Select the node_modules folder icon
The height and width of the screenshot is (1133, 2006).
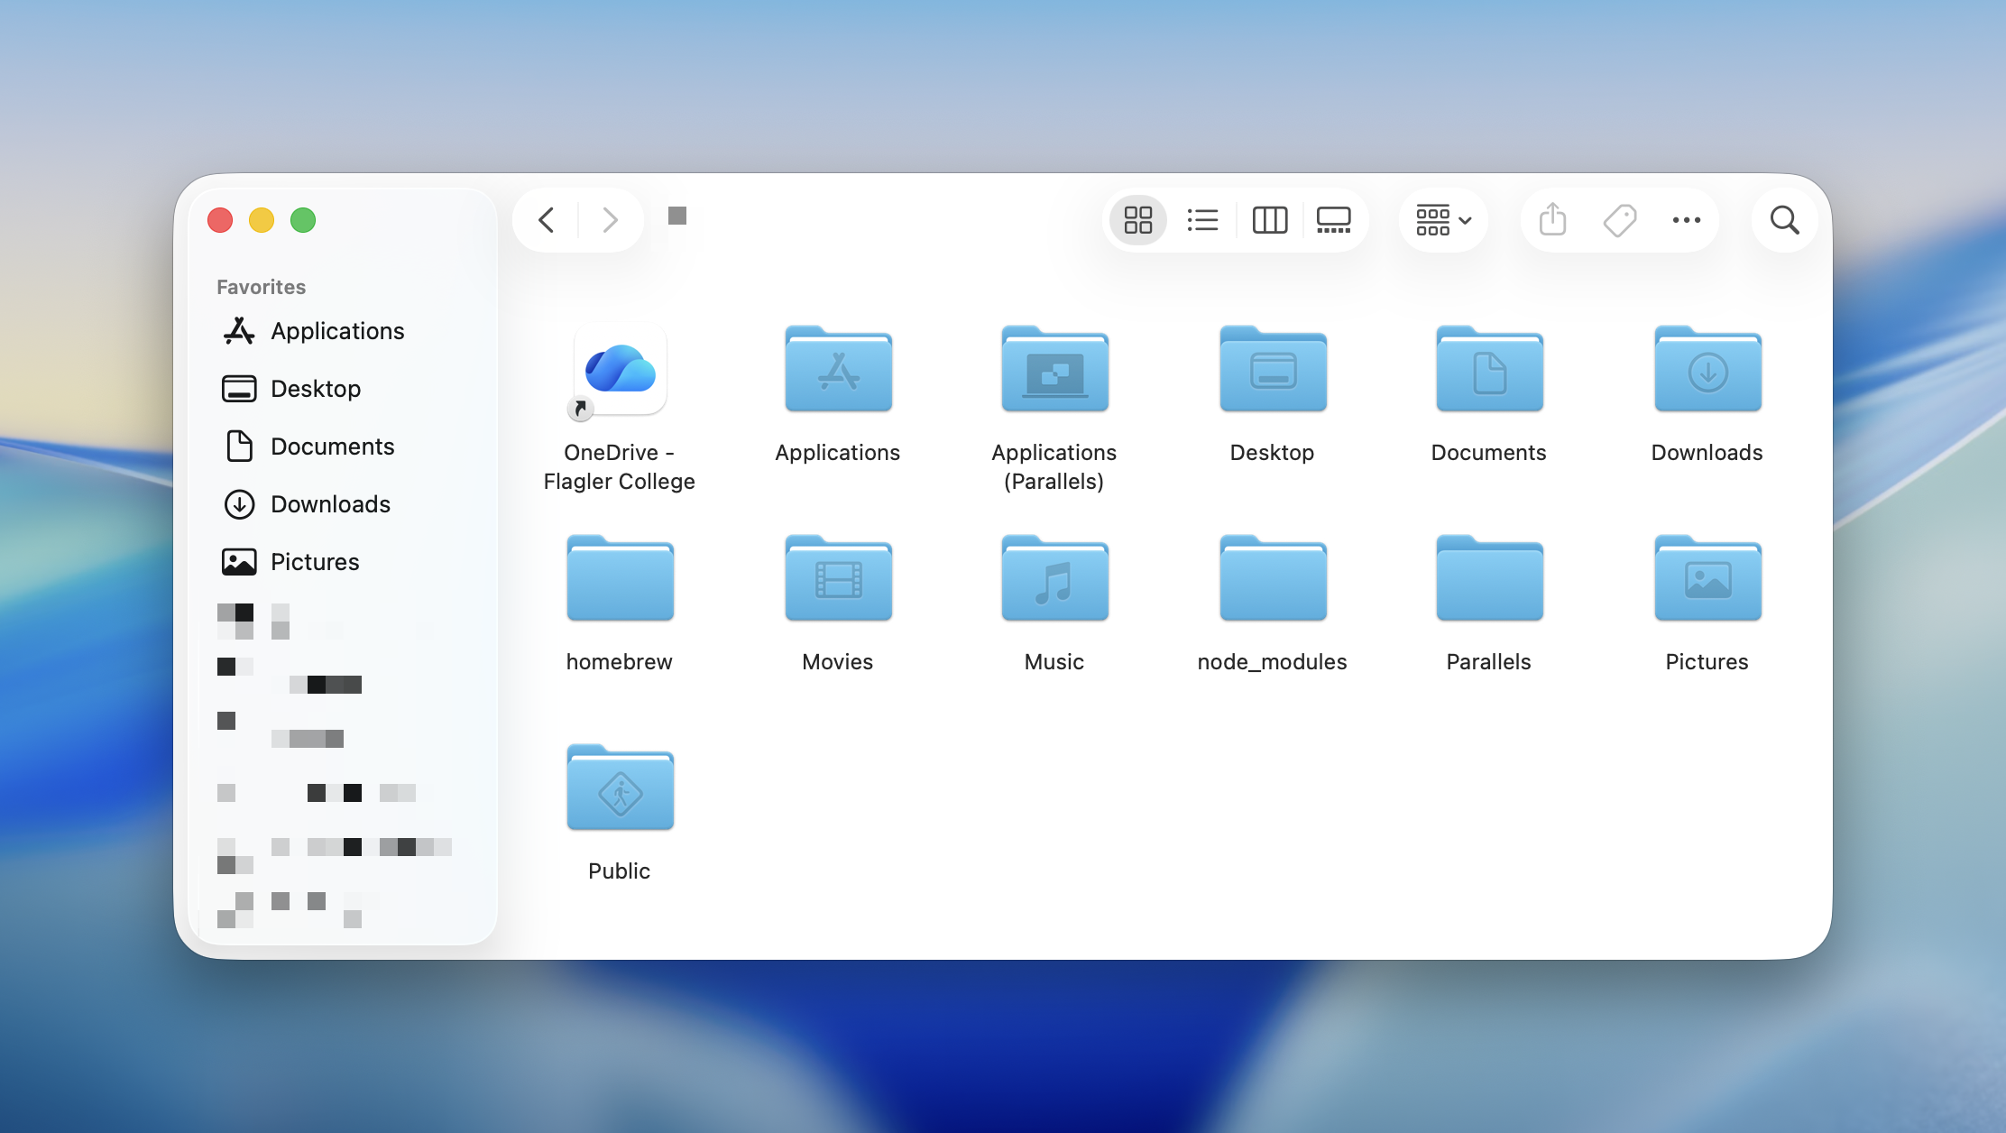click(1273, 578)
